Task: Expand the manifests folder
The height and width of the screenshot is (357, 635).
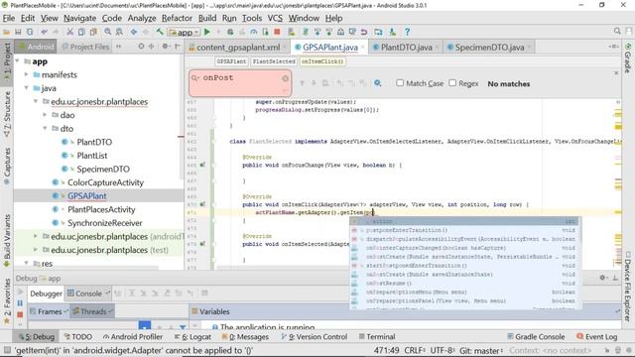Action: (27, 74)
